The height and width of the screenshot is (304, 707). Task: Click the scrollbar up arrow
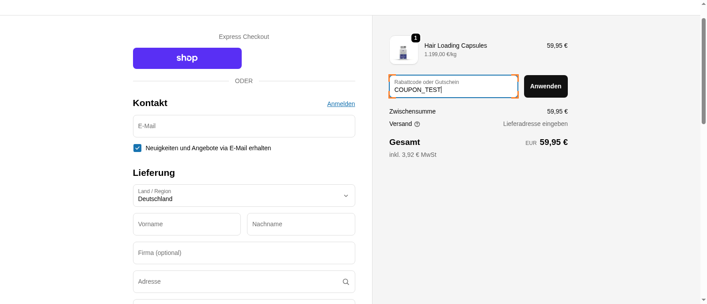coord(703,4)
